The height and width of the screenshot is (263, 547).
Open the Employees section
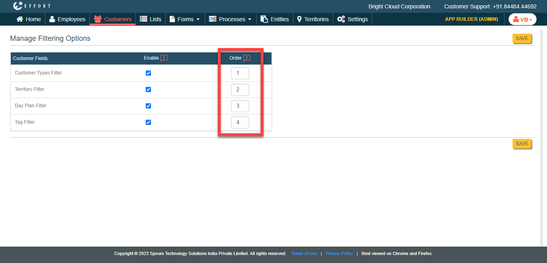coord(67,19)
